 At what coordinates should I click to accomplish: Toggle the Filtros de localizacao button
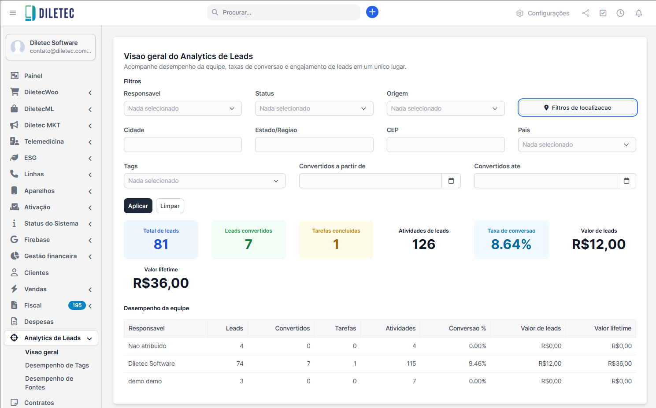point(577,108)
